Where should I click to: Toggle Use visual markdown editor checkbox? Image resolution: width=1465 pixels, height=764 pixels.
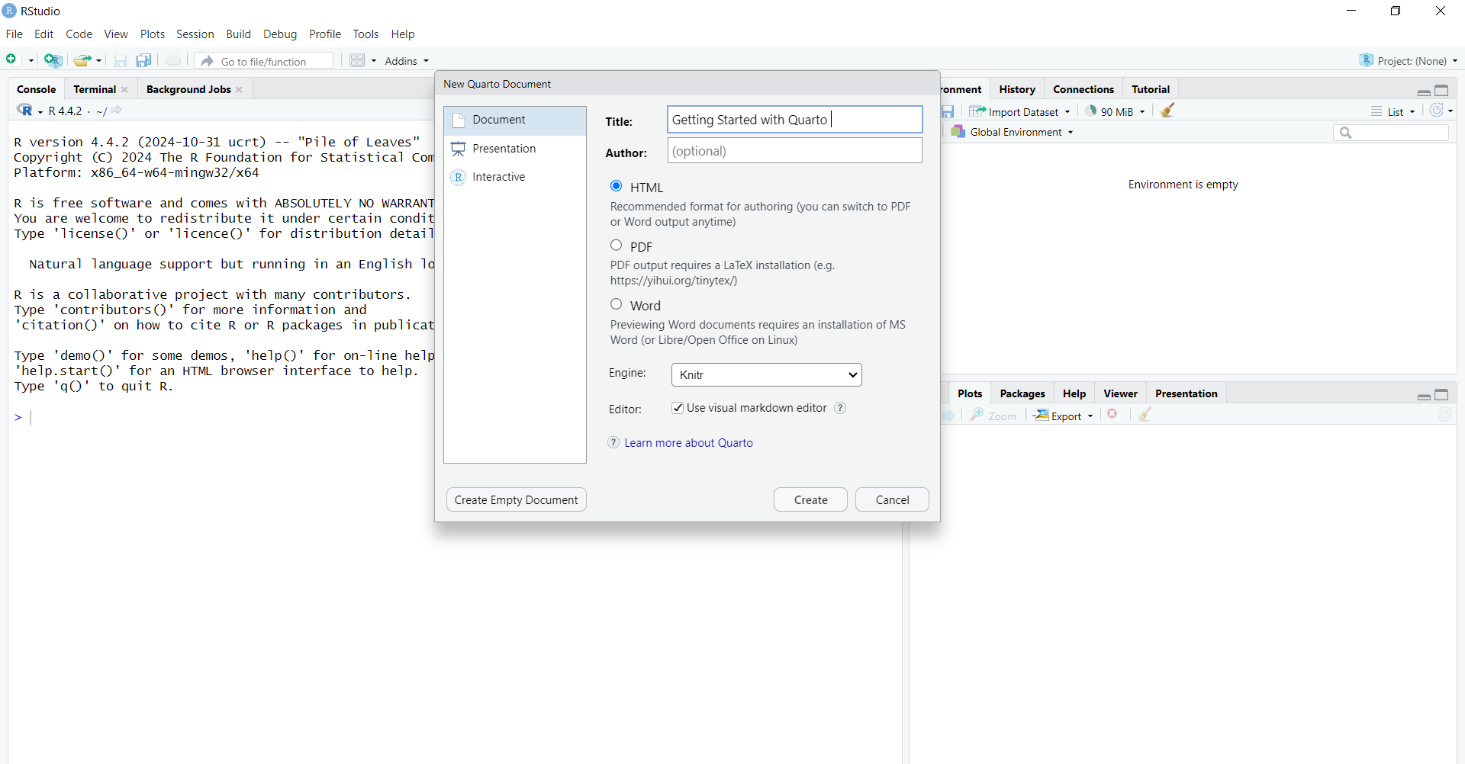pos(678,408)
